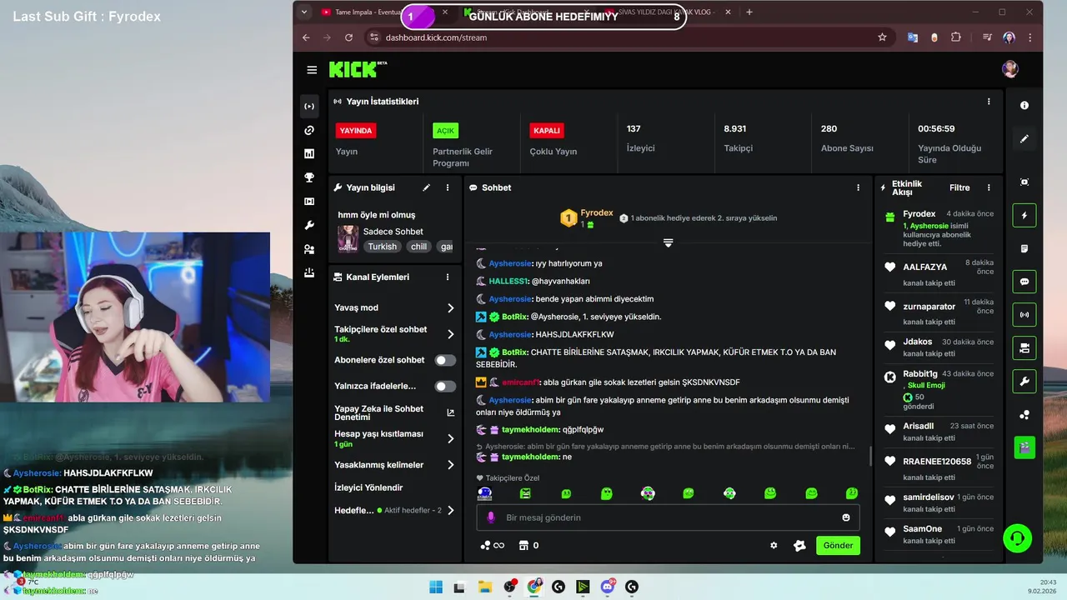
Task: Click the purple microphone icon in message box
Action: 490,517
